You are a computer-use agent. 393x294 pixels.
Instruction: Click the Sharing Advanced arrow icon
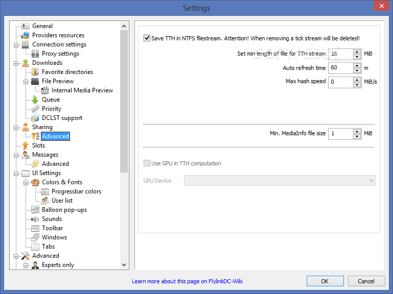click(x=35, y=136)
